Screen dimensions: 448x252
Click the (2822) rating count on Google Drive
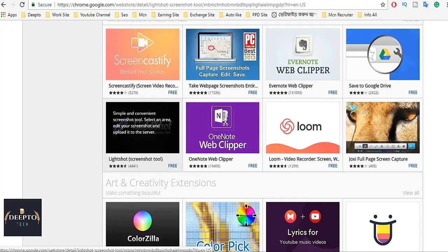tap(373, 93)
